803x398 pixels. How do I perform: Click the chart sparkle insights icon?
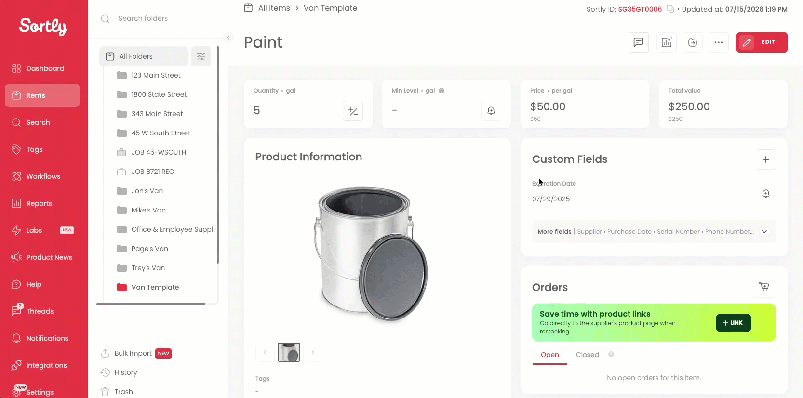coord(667,42)
